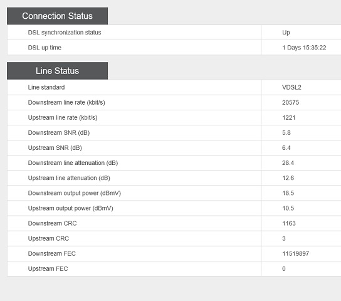Select Upstream line rate (kbit/s) label
Screen dimensions: 341x301
pos(63,117)
